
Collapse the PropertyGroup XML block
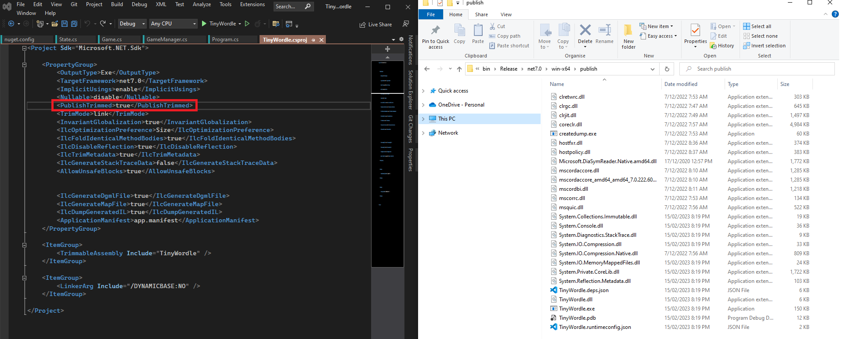[x=24, y=64]
